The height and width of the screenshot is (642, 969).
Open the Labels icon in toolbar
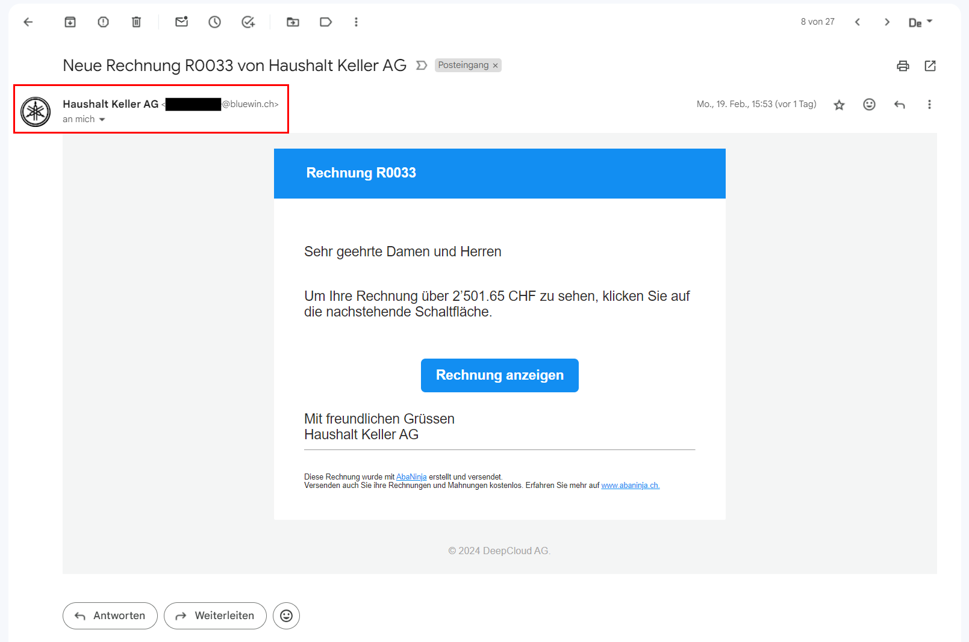click(326, 22)
